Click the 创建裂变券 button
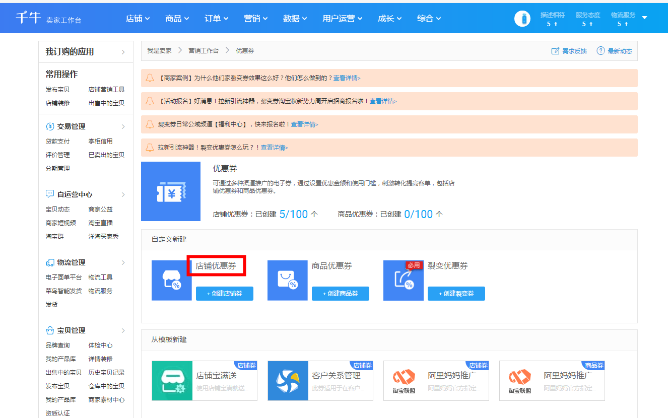The height and width of the screenshot is (418, 668). (x=456, y=294)
